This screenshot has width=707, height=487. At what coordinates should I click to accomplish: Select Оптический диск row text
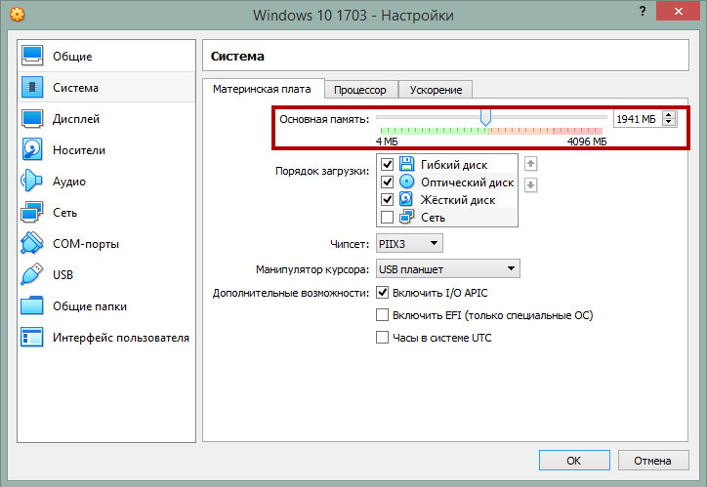467,182
